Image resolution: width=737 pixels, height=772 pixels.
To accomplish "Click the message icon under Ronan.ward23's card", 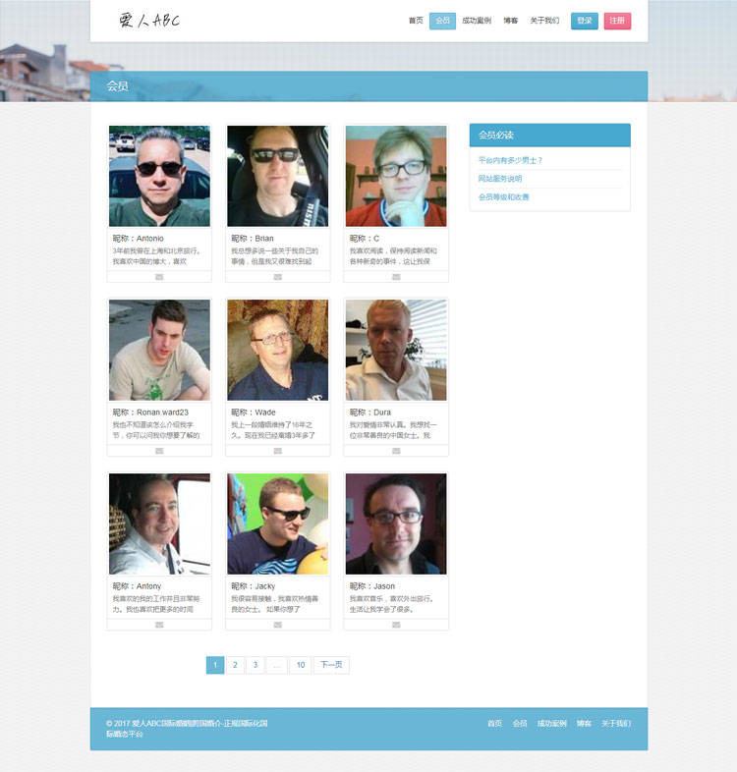I will click(159, 451).
